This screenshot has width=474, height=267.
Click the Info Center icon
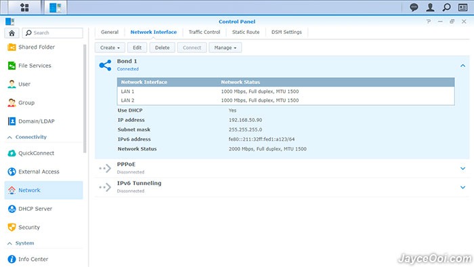(12, 259)
